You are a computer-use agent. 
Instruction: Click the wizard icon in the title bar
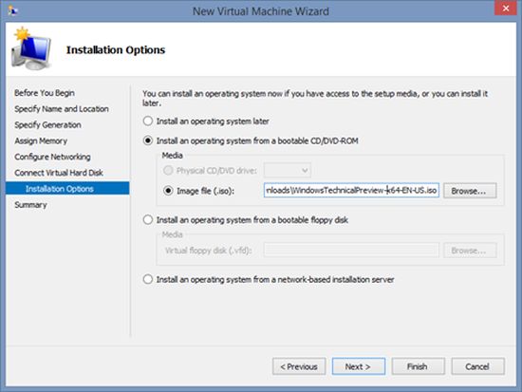pos(12,10)
